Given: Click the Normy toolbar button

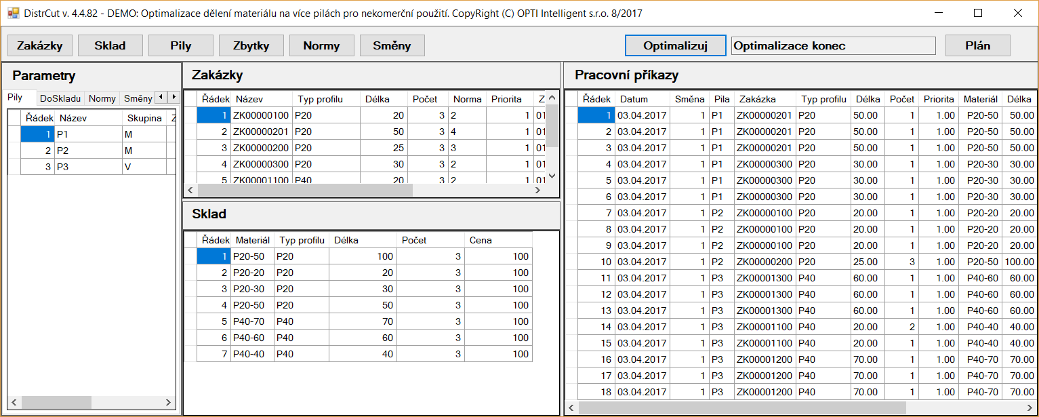Looking at the screenshot, I should (322, 45).
